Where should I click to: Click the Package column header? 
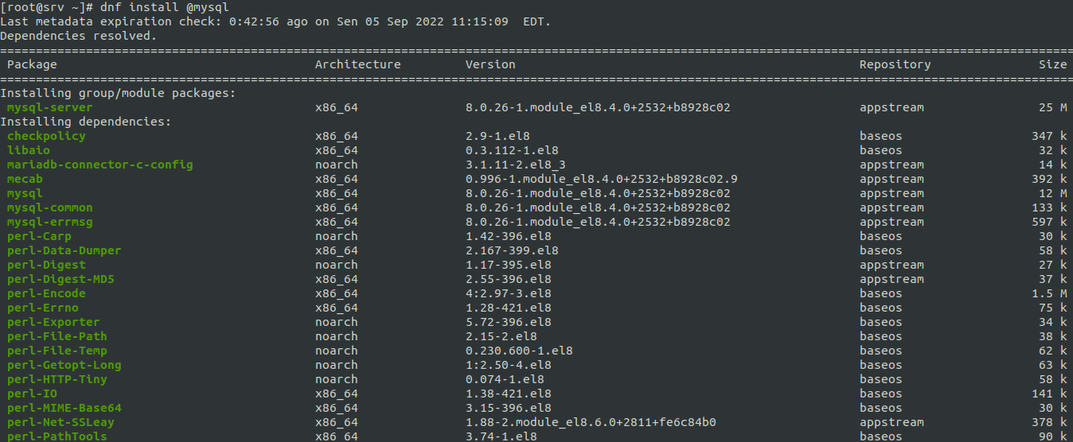[x=32, y=64]
